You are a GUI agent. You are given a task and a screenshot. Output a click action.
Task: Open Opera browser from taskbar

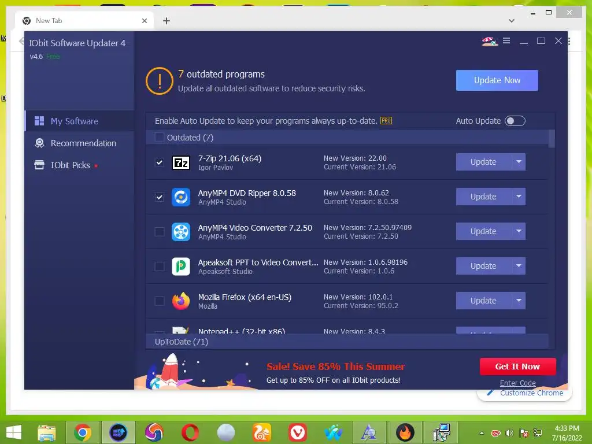[190, 432]
